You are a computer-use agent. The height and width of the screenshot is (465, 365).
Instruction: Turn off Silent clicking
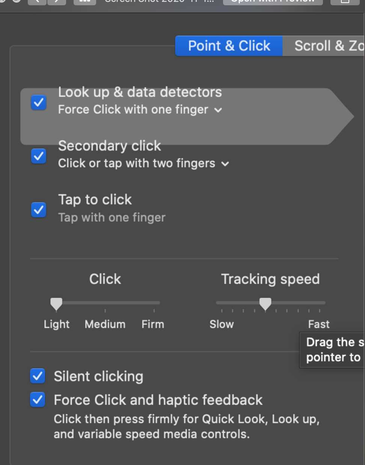coord(38,376)
